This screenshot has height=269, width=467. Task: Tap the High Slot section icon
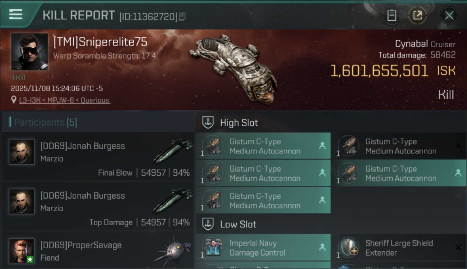tap(208, 123)
